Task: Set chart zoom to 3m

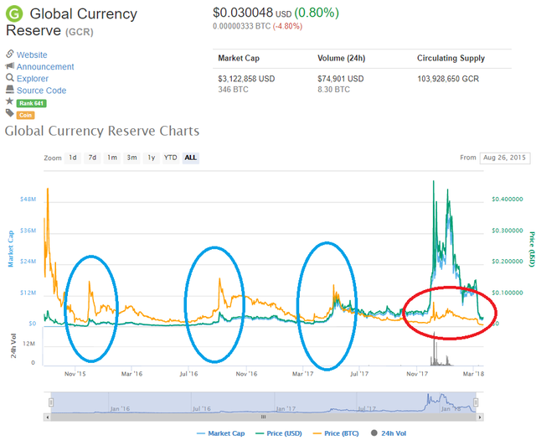Action: (132, 158)
